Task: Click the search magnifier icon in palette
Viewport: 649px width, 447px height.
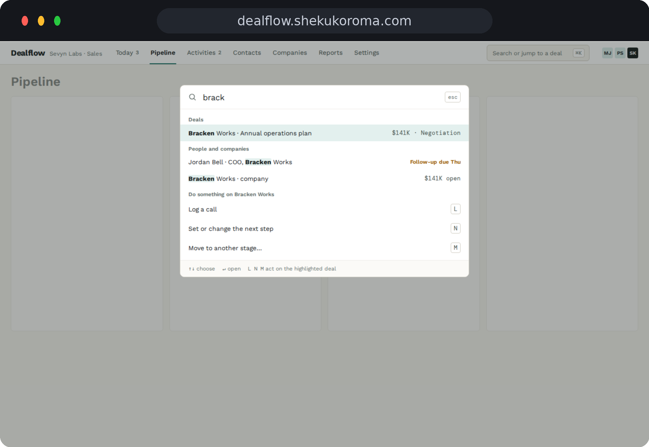Action: pyautogui.click(x=192, y=97)
